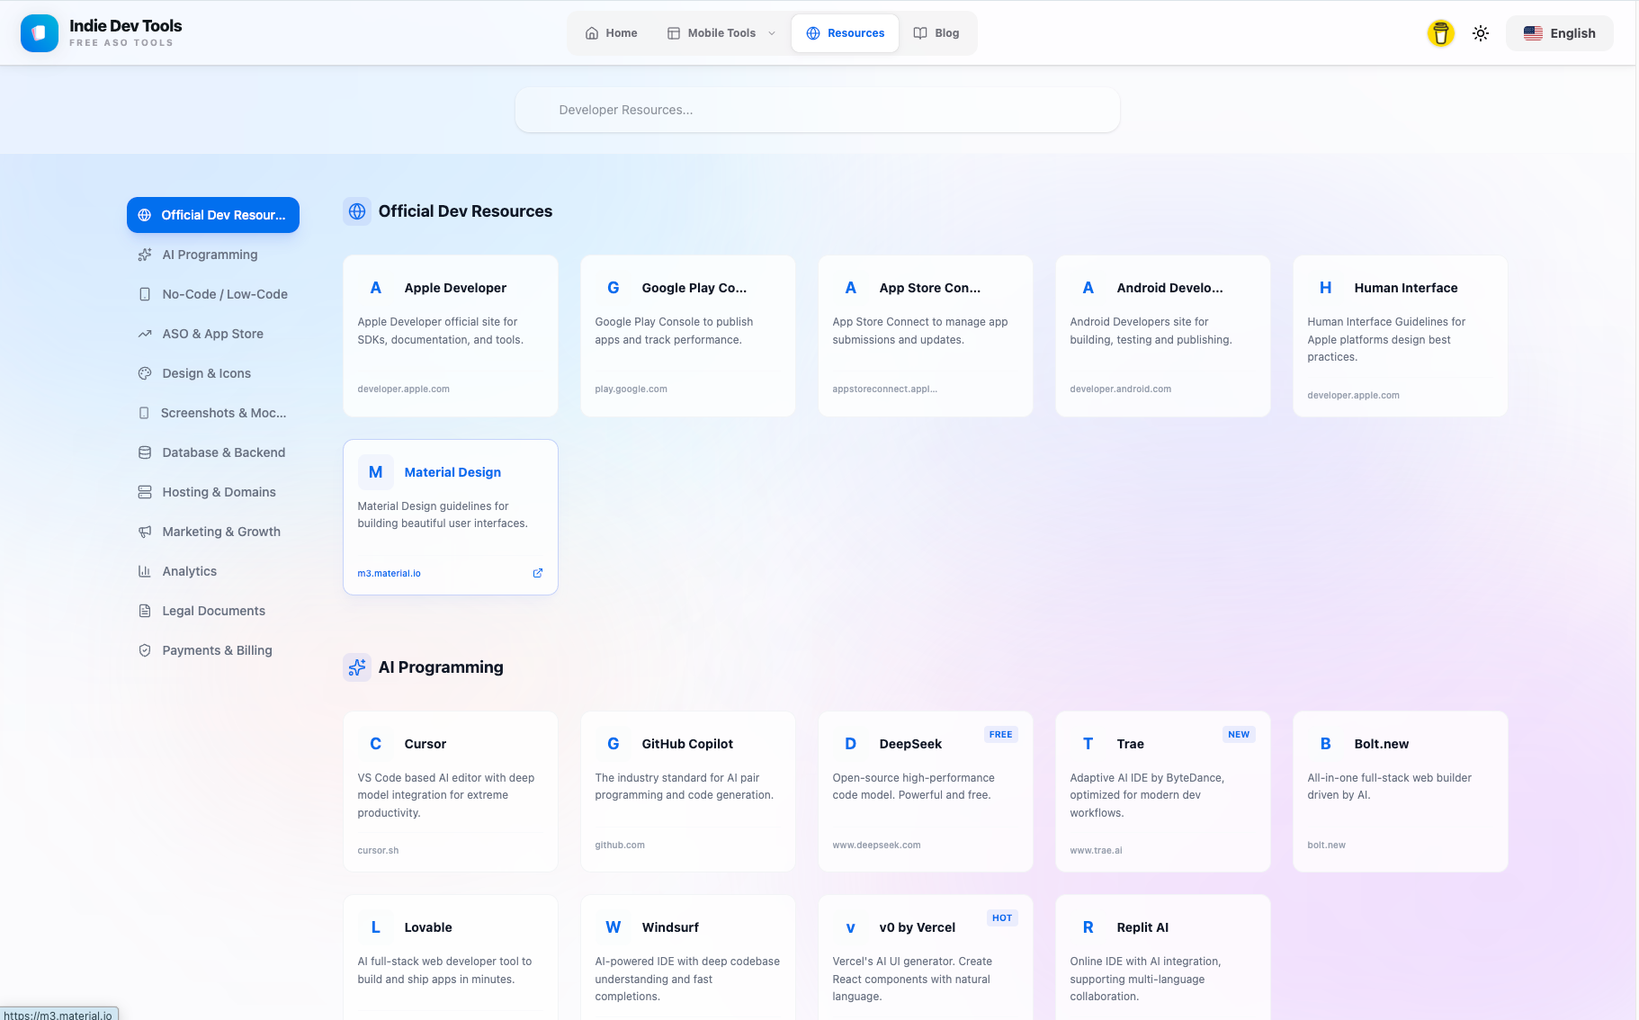This screenshot has width=1639, height=1020.
Task: Select the AI Programming sparkle icon in sidebar
Action: [145, 255]
